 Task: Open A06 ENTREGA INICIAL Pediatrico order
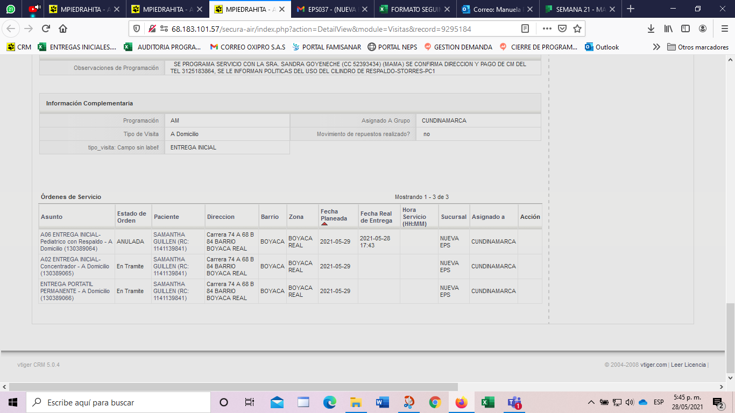pyautogui.click(x=76, y=241)
